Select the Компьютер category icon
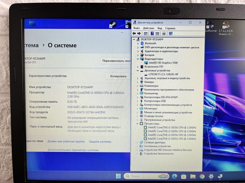 142,93
